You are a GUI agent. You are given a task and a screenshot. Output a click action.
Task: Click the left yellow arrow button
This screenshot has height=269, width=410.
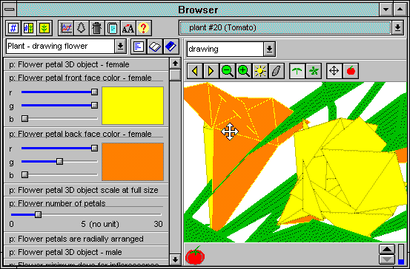[195, 71]
